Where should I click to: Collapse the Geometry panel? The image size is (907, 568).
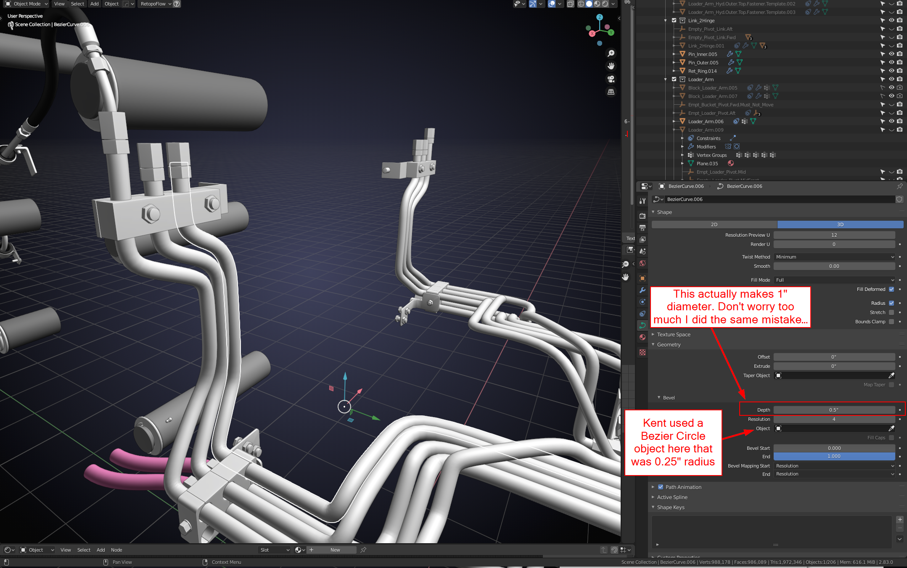tap(668, 345)
